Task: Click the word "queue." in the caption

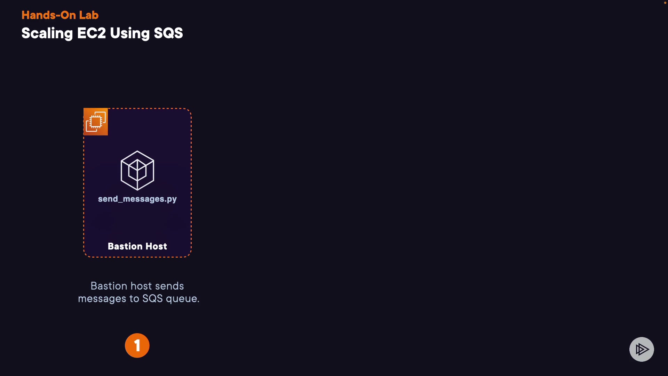Action: [x=183, y=299]
